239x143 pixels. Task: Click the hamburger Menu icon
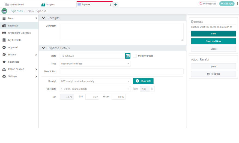(x=4, y=18)
